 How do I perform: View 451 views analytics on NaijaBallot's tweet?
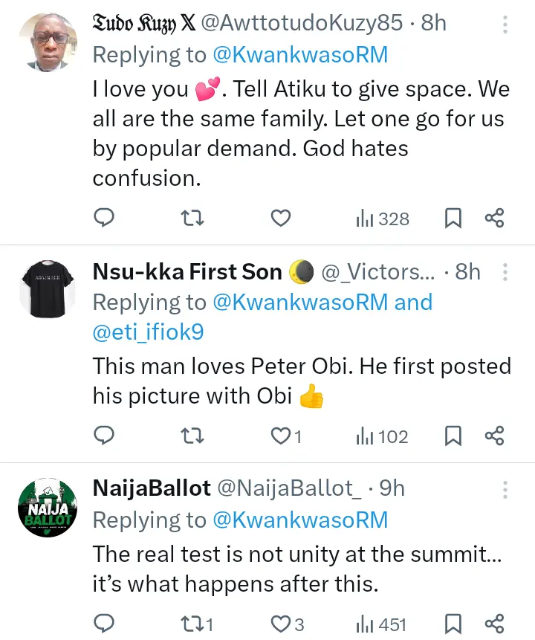tap(382, 624)
